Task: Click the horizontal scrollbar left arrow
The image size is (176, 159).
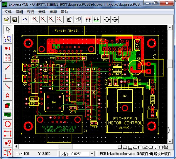Action: 16,146
